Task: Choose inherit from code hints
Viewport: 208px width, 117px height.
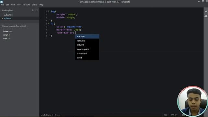Action: [87, 45]
